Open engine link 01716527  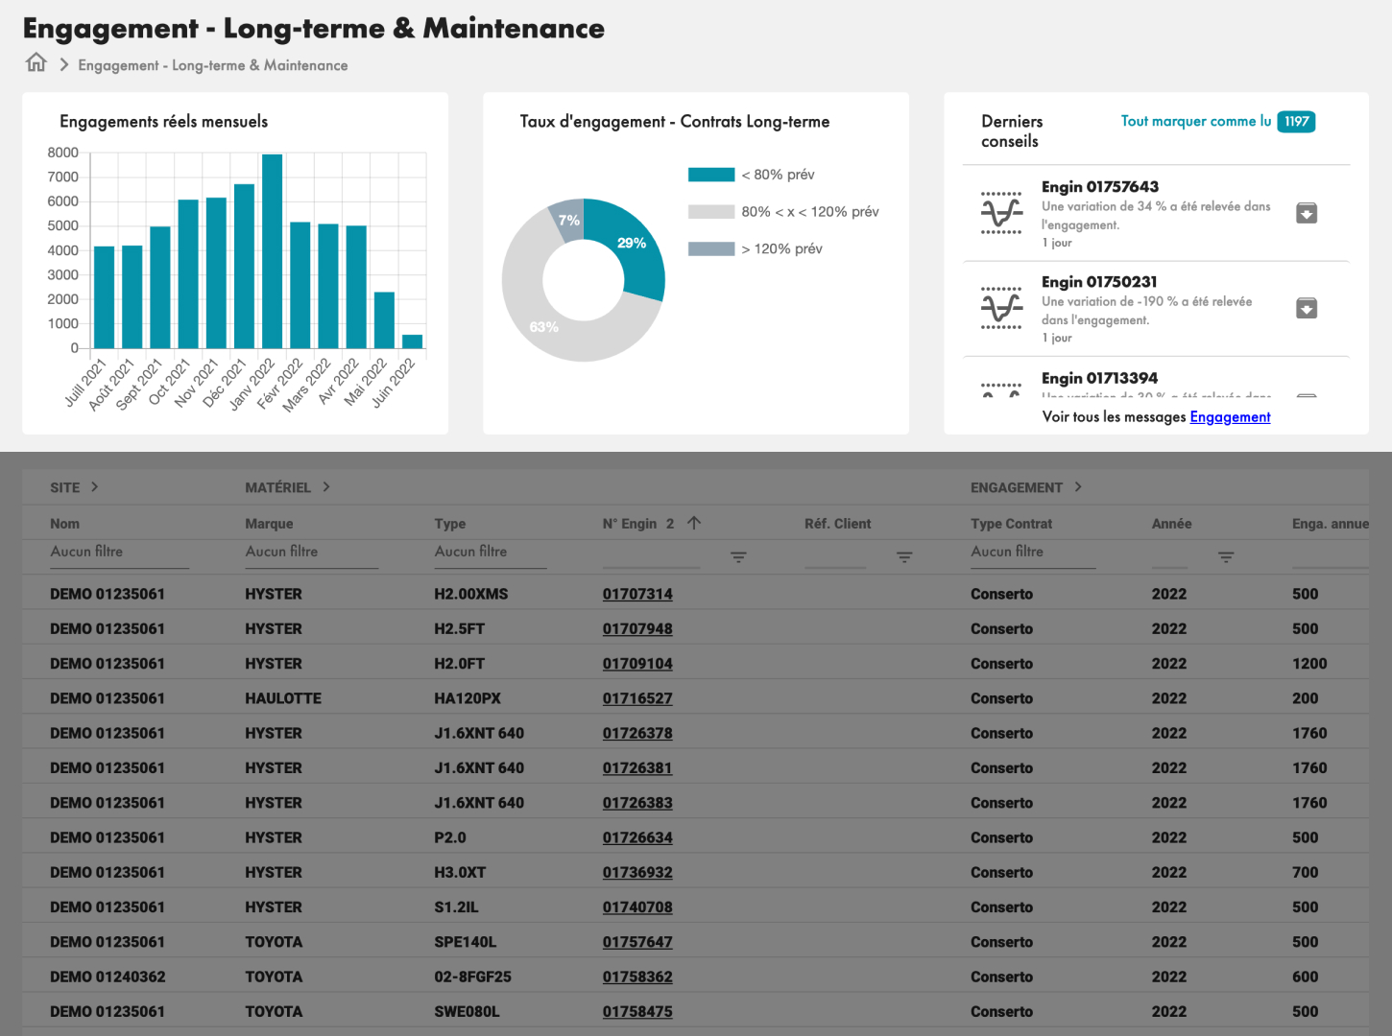tap(637, 698)
